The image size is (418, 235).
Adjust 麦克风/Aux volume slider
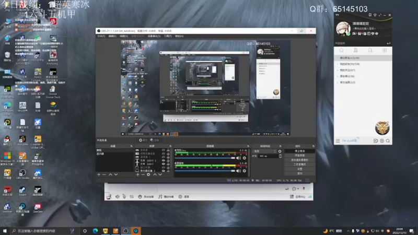coord(205,158)
